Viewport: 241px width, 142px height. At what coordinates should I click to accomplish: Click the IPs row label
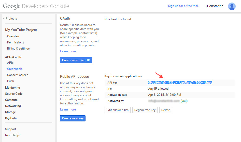pyautogui.click(x=110, y=89)
